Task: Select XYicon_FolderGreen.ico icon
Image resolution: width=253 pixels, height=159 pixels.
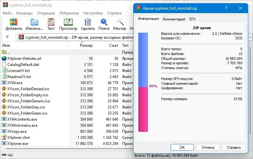Action: point(4,113)
